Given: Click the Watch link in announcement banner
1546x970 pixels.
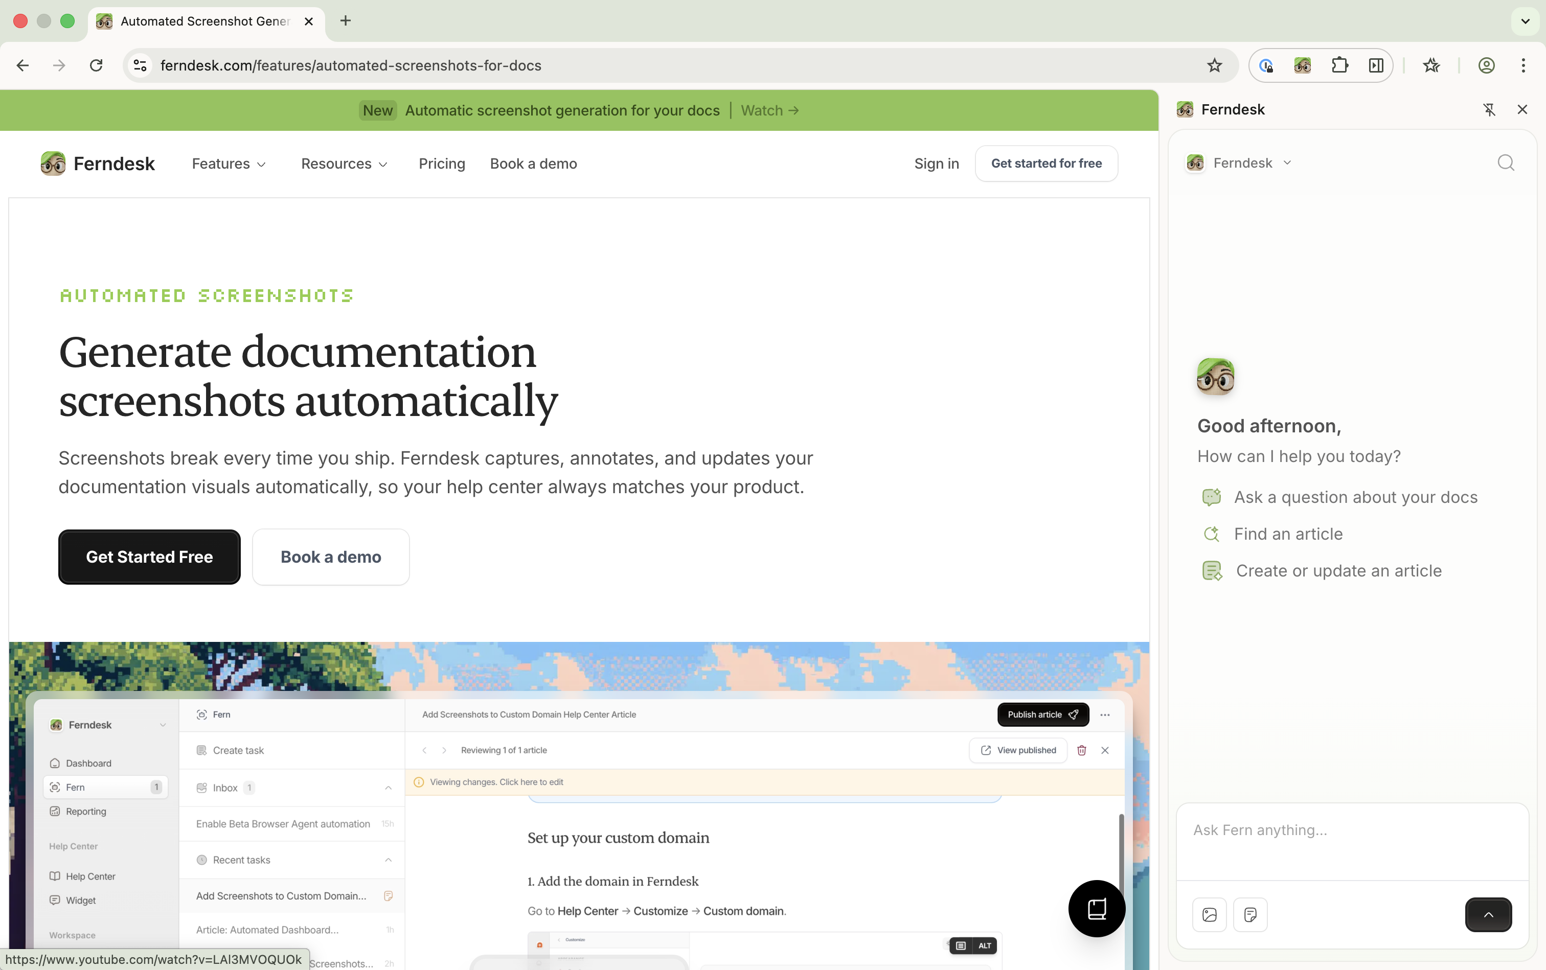Looking at the screenshot, I should (769, 110).
